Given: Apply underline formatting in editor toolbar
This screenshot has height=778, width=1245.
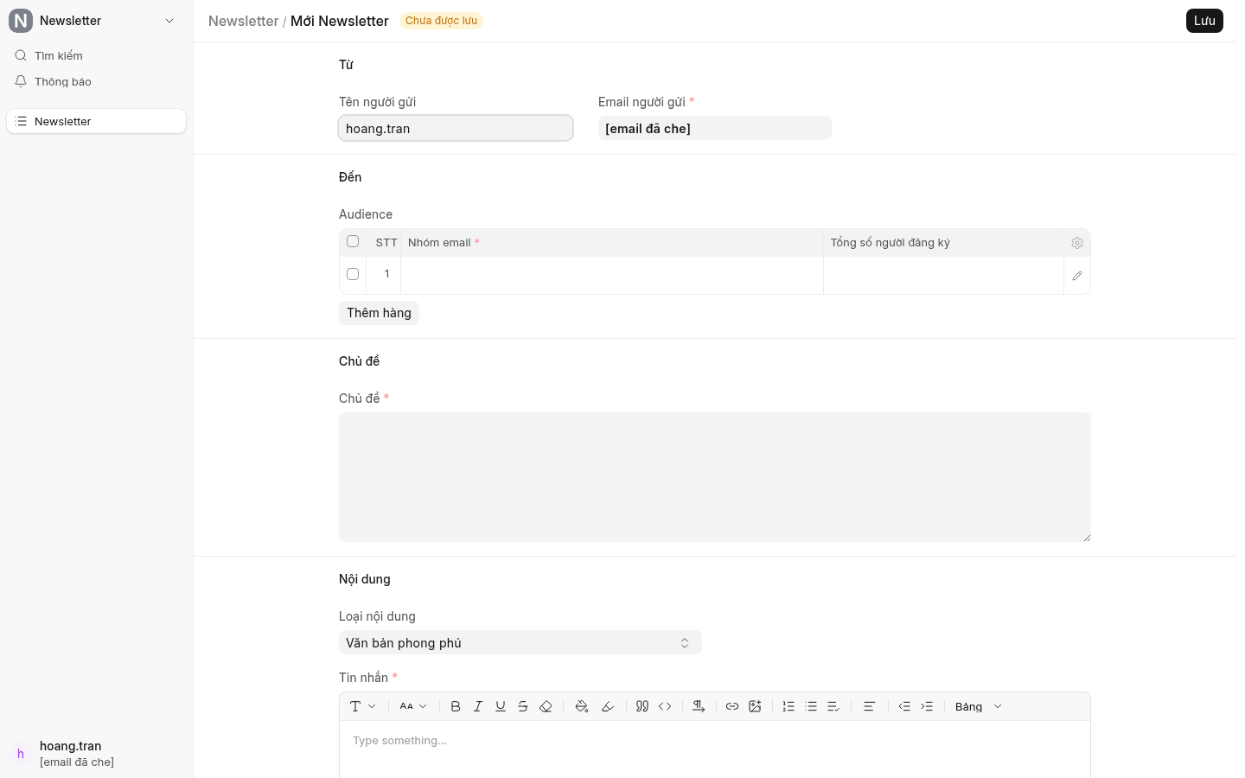Looking at the screenshot, I should (501, 706).
